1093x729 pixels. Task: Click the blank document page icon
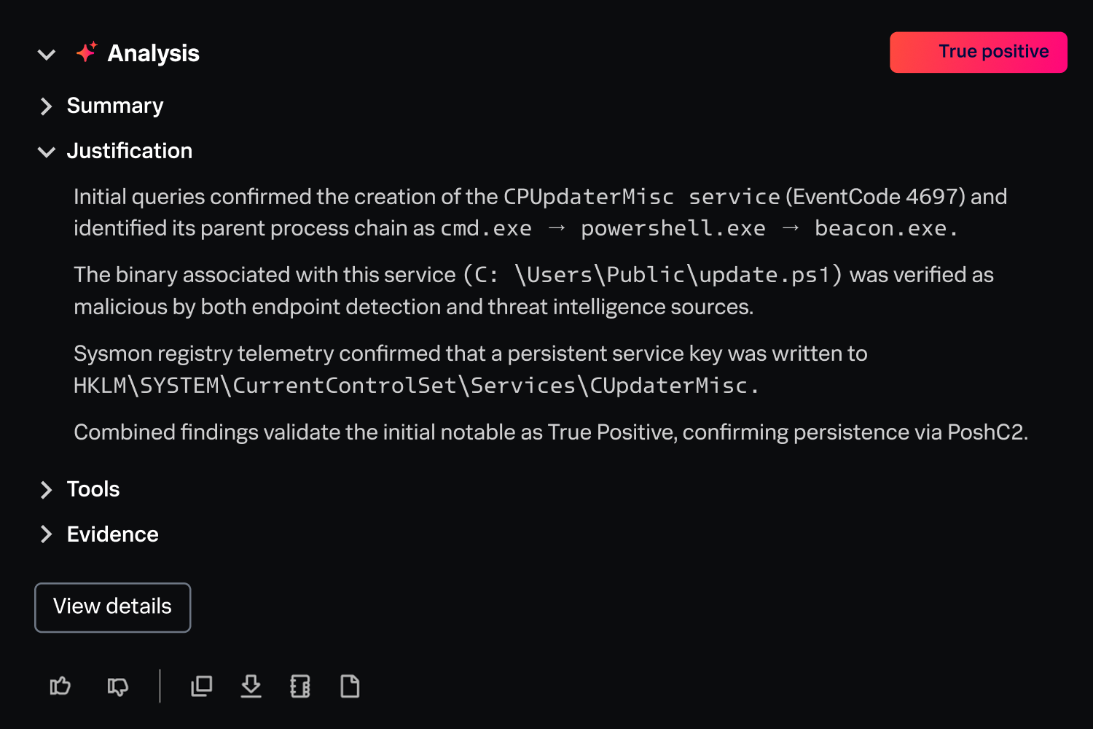click(x=350, y=686)
